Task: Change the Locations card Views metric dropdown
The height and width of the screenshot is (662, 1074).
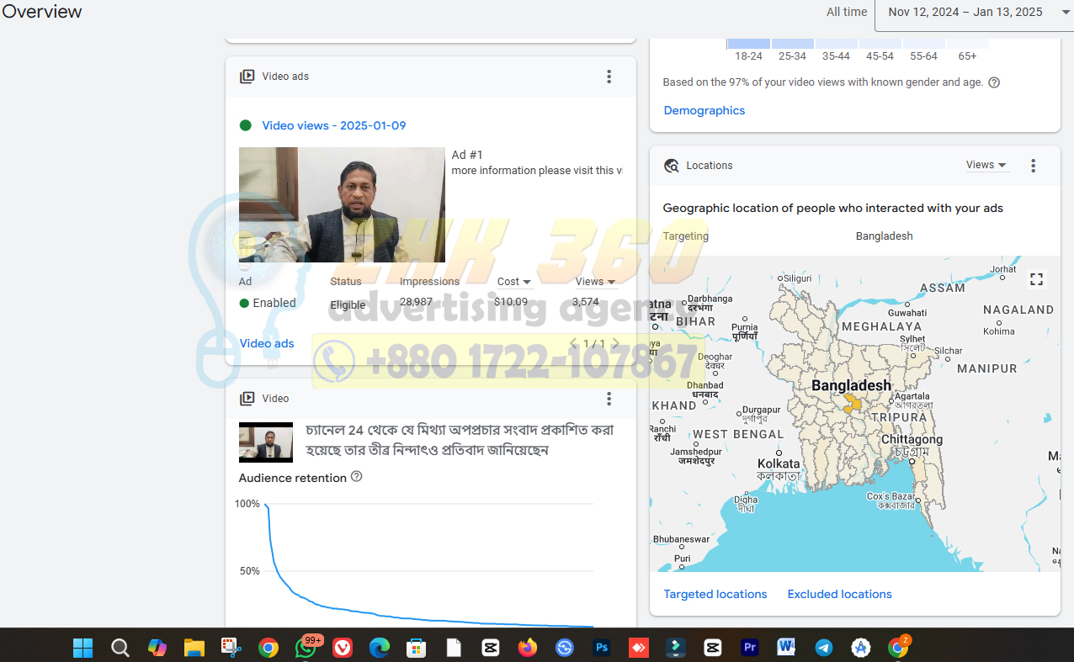Action: click(986, 165)
